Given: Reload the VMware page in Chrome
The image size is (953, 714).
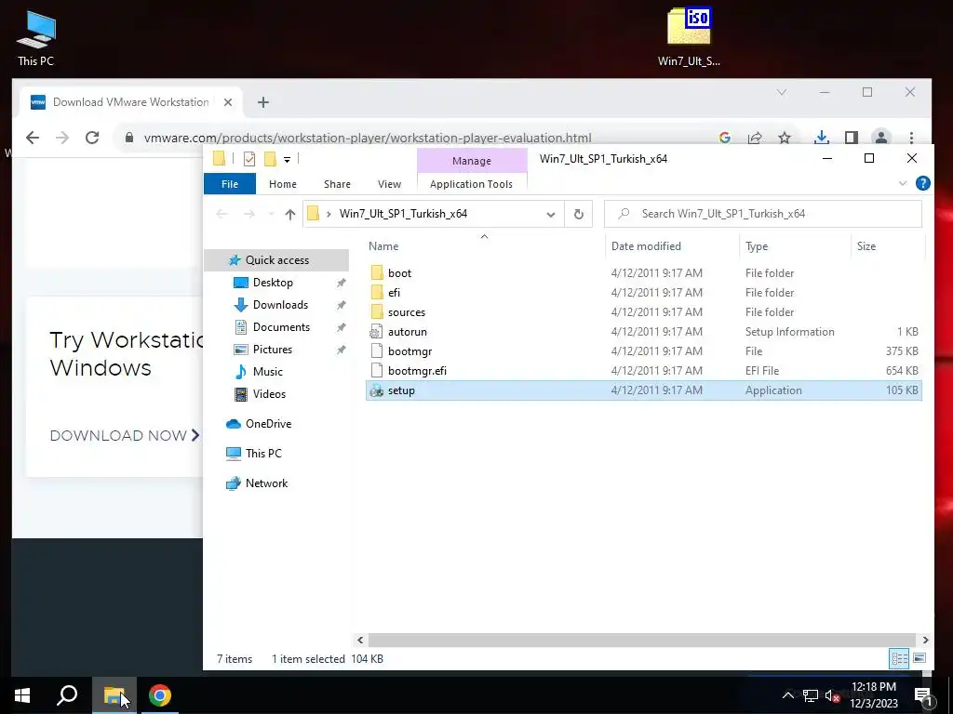Looking at the screenshot, I should 92,138.
